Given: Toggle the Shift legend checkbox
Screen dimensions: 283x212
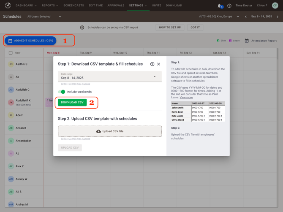Looking at the screenshot, I should pos(218,41).
